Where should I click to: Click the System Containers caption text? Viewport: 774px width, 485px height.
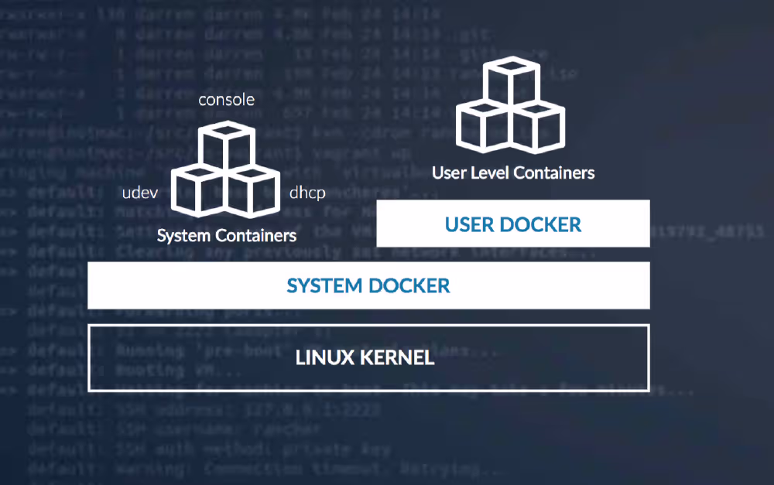[x=226, y=236]
